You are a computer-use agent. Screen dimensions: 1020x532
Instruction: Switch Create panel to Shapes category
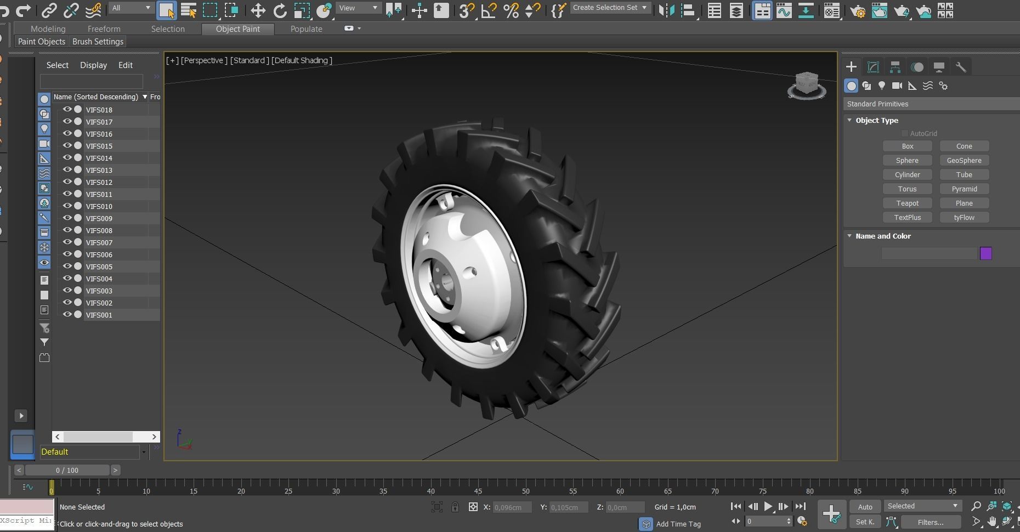click(866, 86)
